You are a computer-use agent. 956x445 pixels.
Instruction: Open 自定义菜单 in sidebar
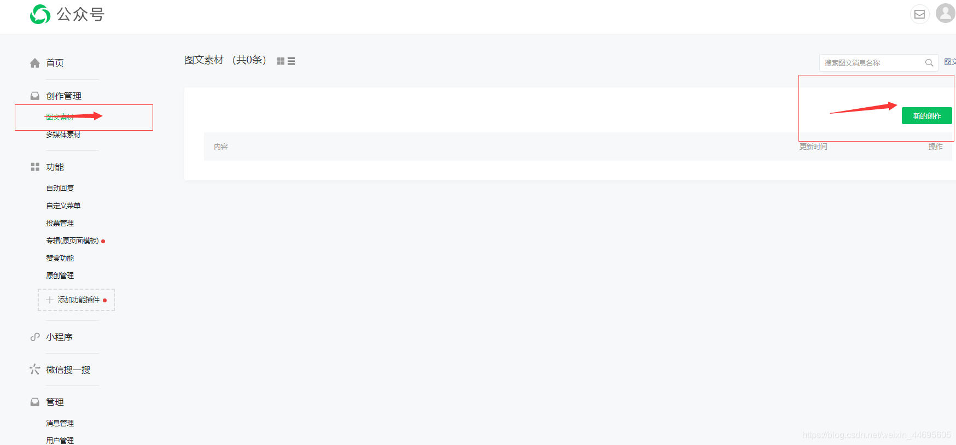tap(63, 206)
